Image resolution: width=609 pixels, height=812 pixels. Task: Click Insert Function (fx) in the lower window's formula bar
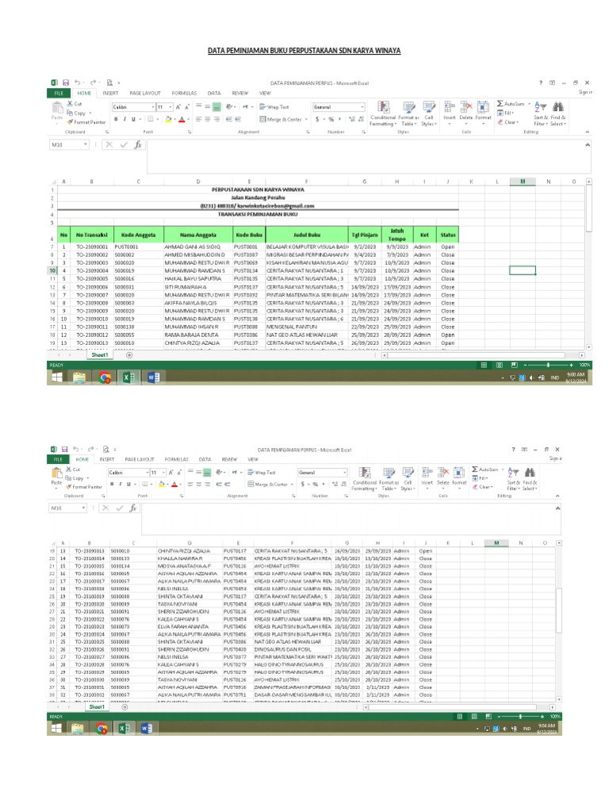coord(132,507)
